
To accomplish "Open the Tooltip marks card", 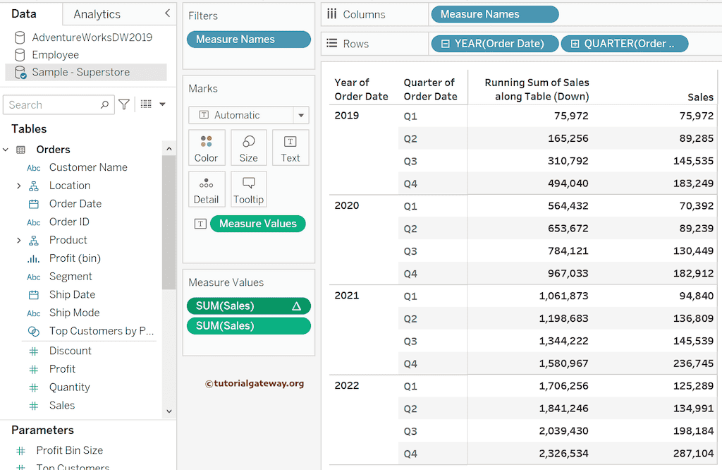I will (248, 188).
